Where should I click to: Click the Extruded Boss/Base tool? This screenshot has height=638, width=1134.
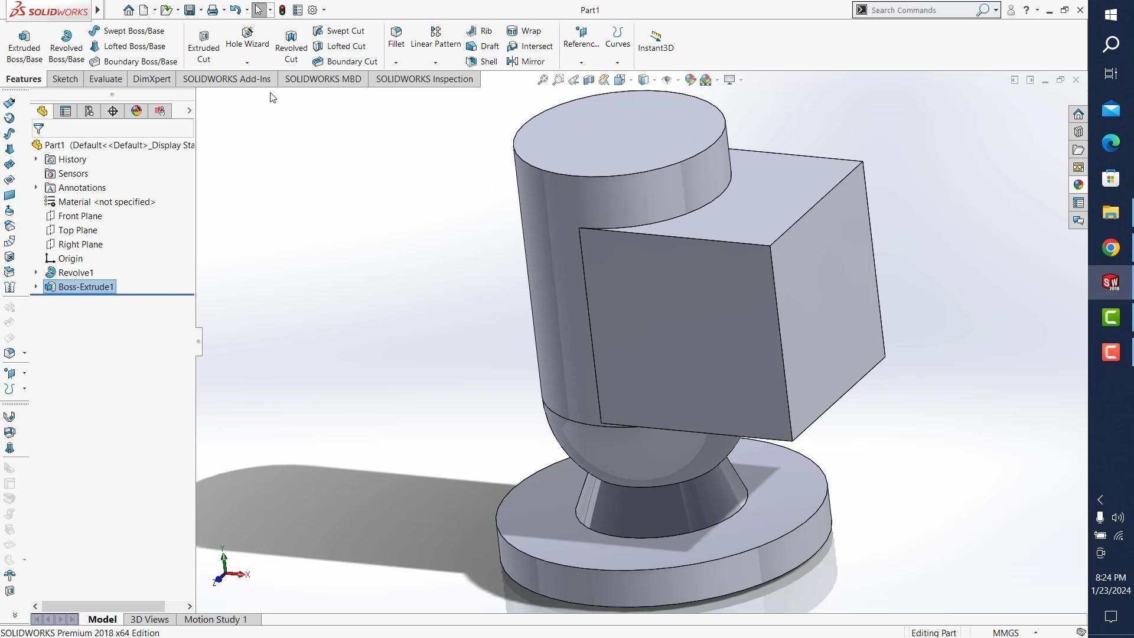(x=24, y=46)
